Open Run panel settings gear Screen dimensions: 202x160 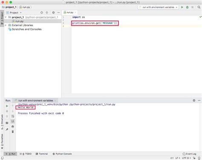[x=194, y=101]
